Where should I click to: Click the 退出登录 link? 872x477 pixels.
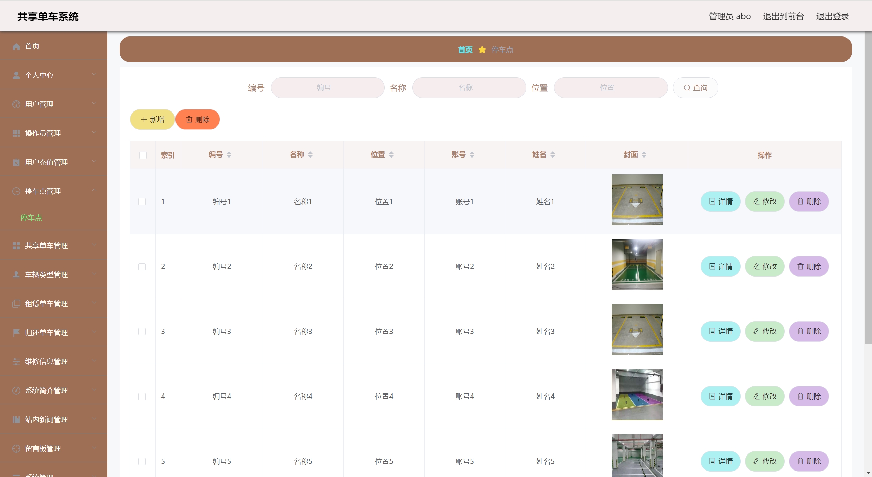[832, 16]
